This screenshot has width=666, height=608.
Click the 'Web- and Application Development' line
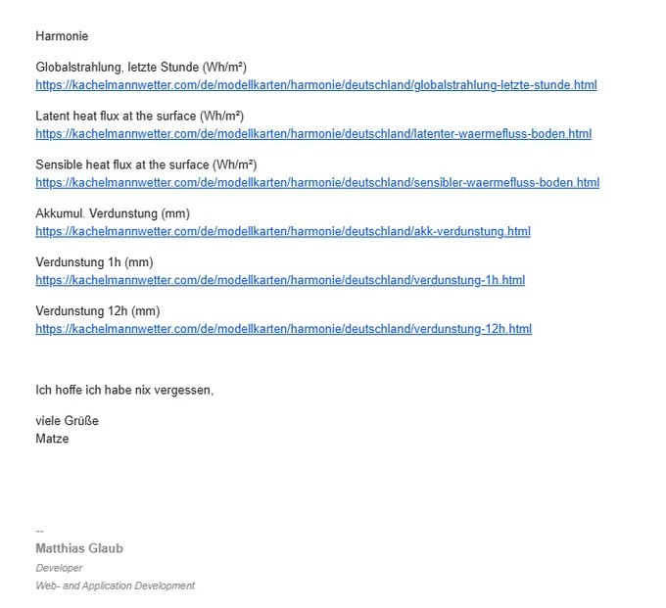point(116,585)
